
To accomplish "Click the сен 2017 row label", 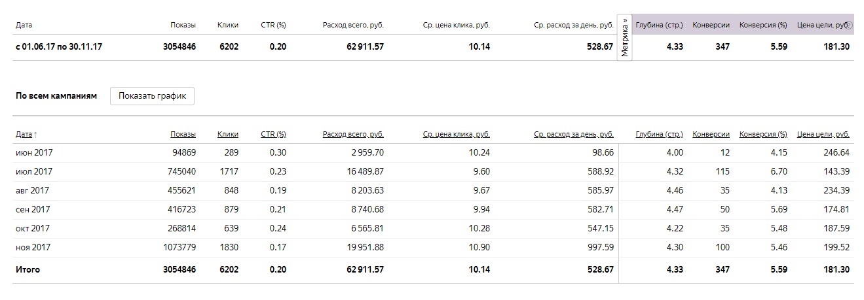I will tap(33, 209).
